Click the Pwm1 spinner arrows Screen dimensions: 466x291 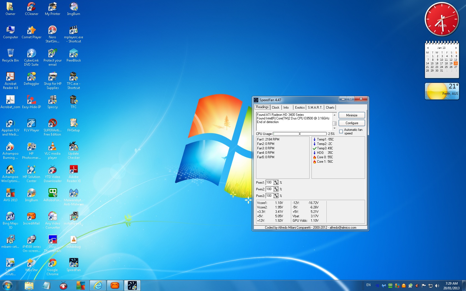pyautogui.click(x=276, y=182)
